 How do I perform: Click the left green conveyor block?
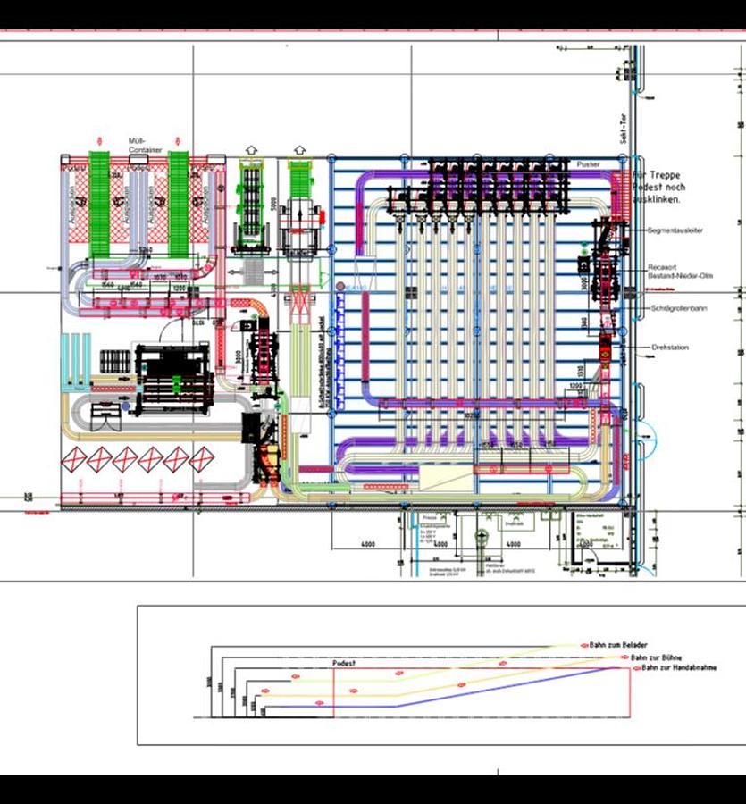point(99,203)
